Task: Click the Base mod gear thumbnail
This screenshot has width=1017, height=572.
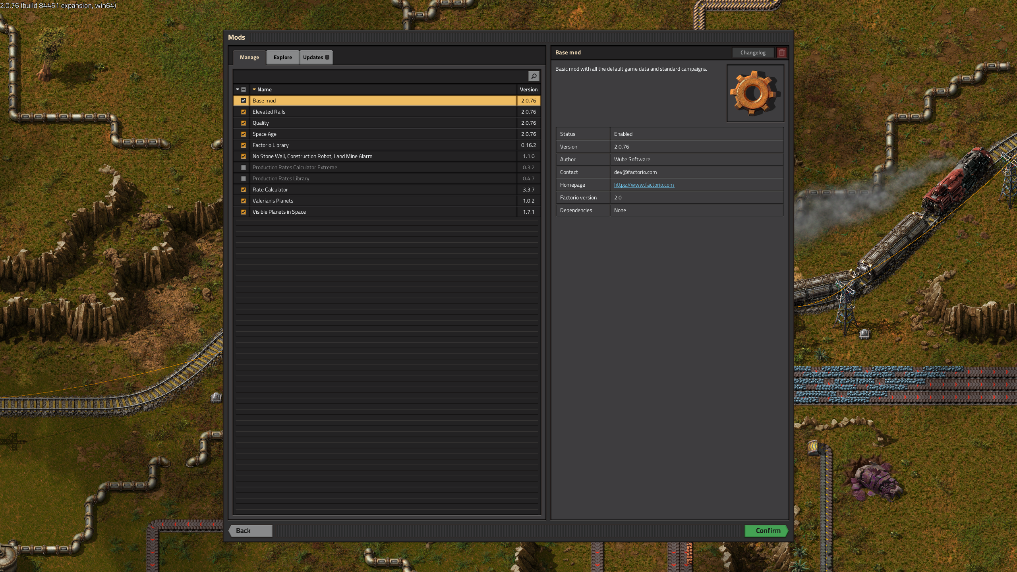Action: 755,93
